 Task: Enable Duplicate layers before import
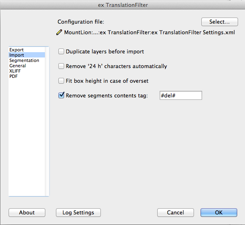click(61, 51)
